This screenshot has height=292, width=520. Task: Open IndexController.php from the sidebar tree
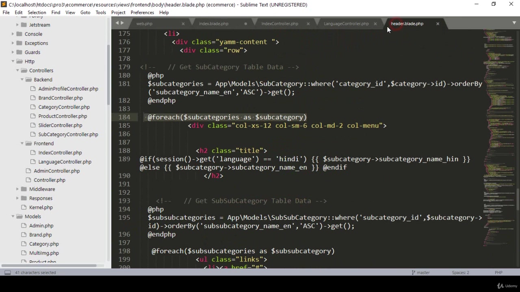tap(60, 152)
